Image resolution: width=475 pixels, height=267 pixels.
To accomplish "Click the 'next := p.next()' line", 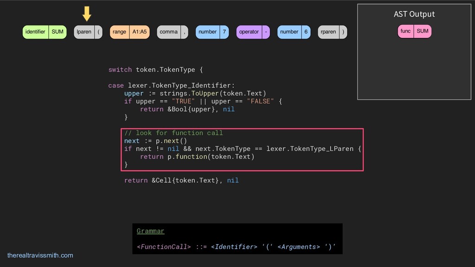I will tap(155, 141).
